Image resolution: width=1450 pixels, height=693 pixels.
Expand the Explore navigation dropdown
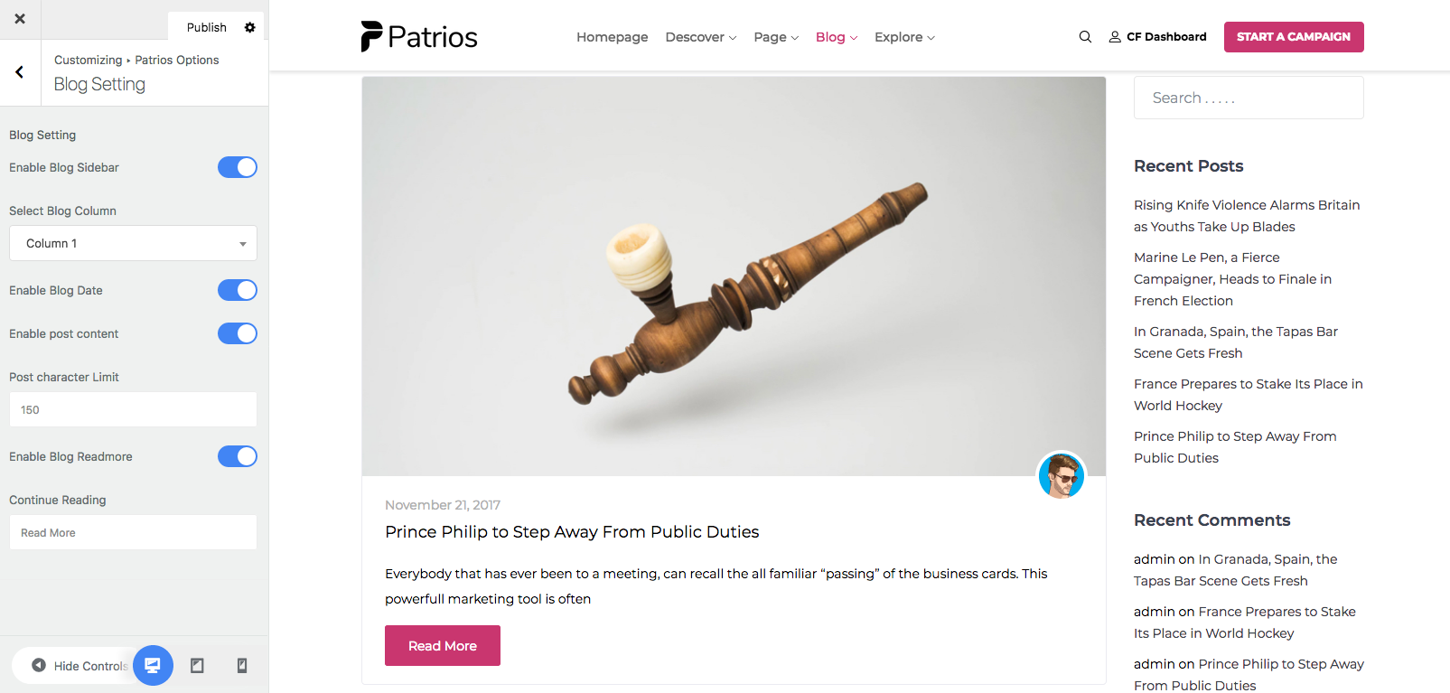[x=904, y=37]
